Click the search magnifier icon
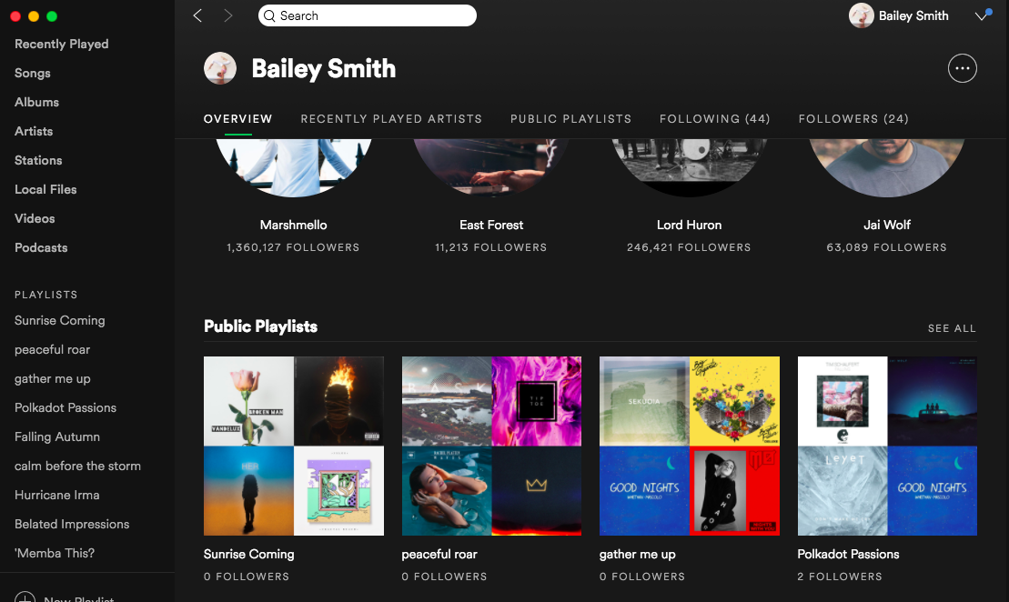This screenshot has height=602, width=1009. coord(269,16)
